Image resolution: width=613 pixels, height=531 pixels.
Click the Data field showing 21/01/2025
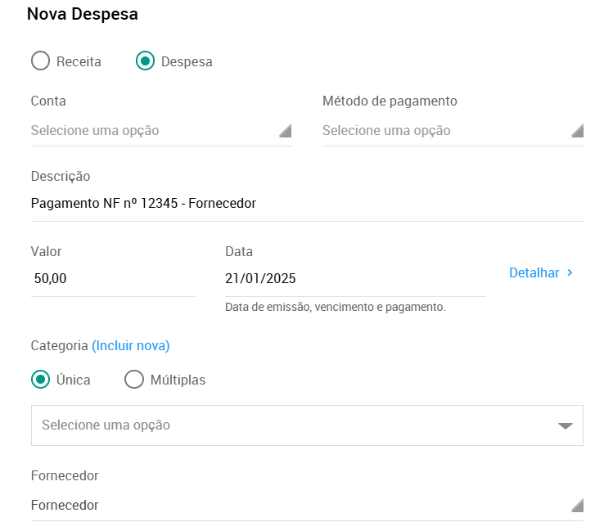(355, 278)
